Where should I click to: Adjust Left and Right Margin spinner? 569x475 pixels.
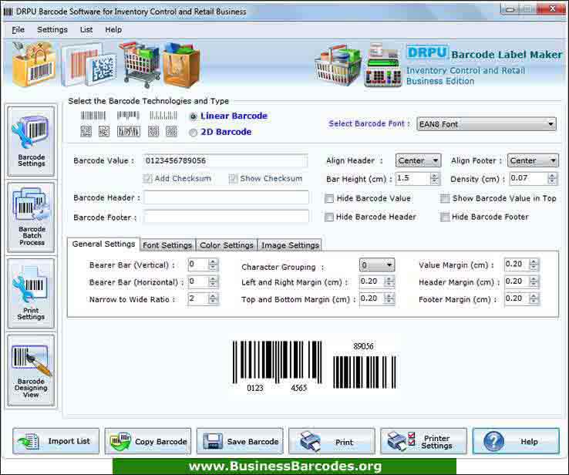pyautogui.click(x=389, y=281)
